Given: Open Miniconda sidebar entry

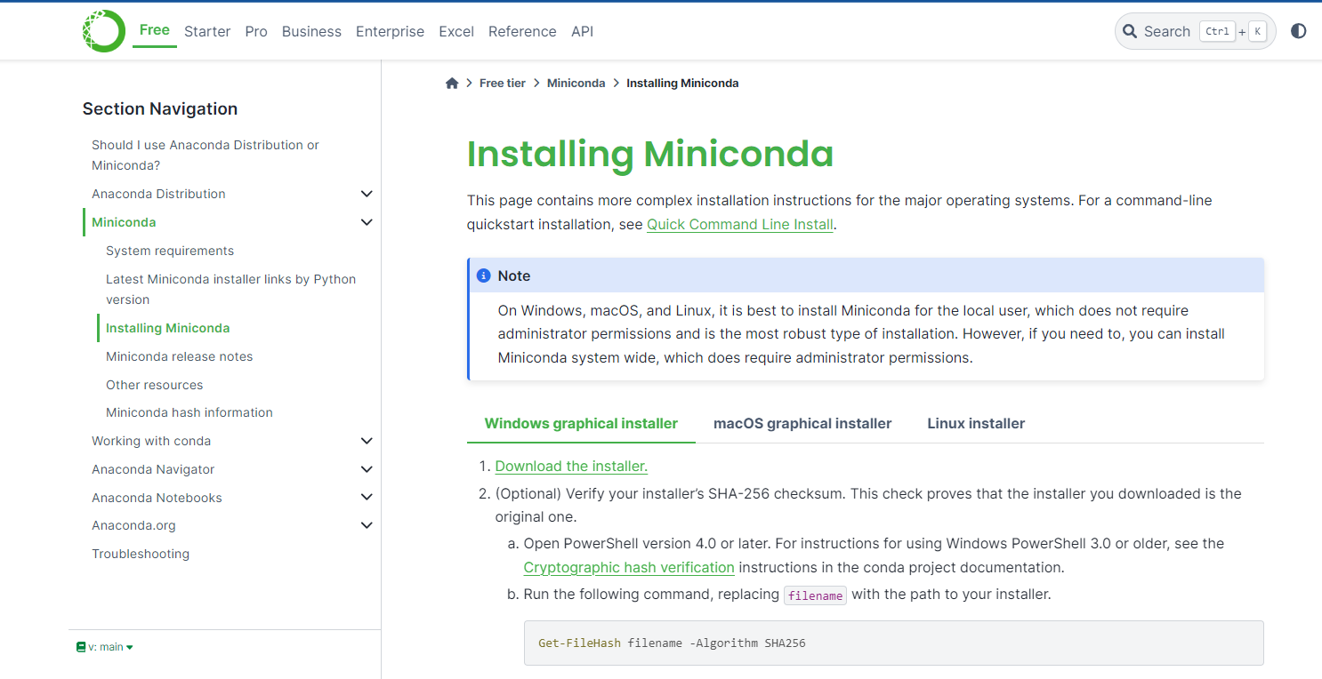Looking at the screenshot, I should 124,222.
